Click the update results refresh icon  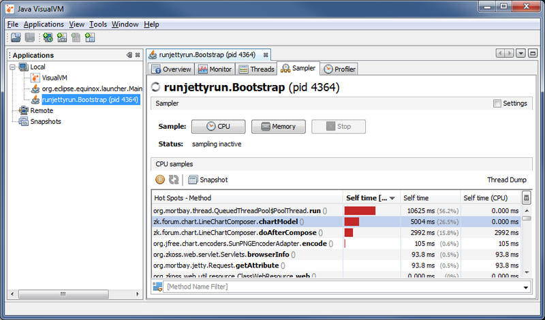[x=174, y=180]
